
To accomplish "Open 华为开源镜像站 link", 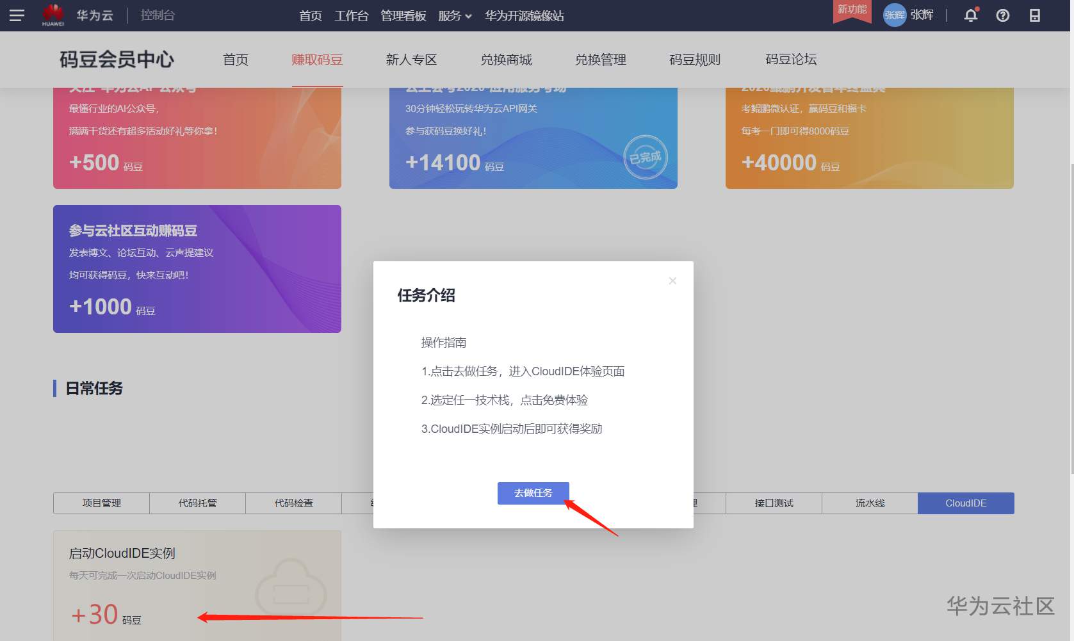I will click(x=525, y=15).
